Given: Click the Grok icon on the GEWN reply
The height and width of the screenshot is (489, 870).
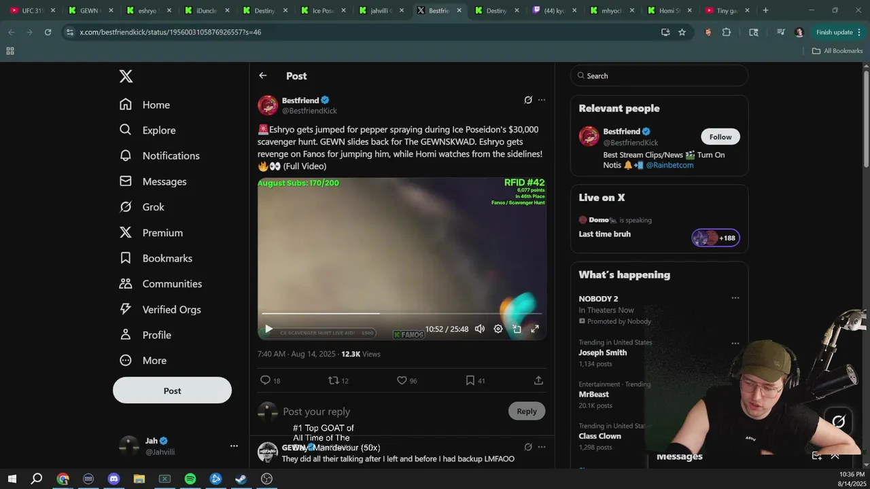Looking at the screenshot, I should [528, 447].
